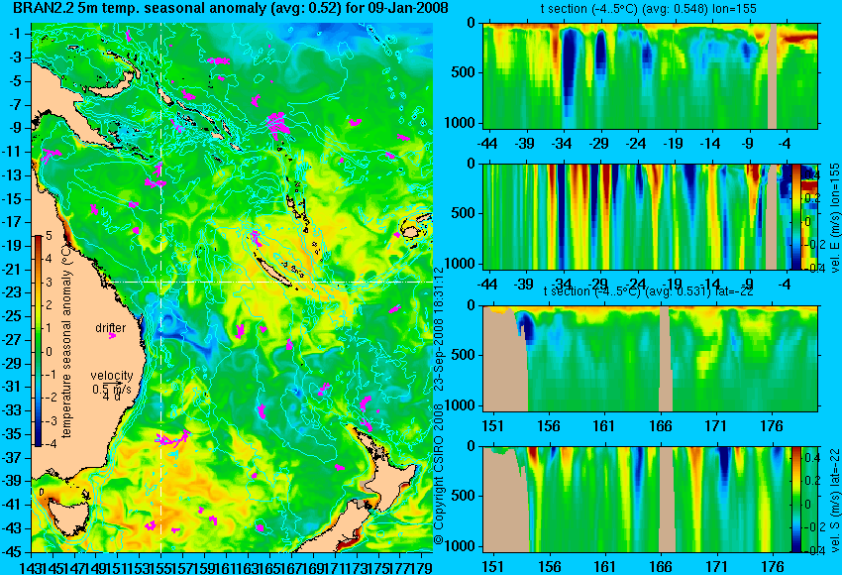842x575 pixels.
Task: Click the 'vel. E (m/s) lon=155' axis label
Action: 835,219
